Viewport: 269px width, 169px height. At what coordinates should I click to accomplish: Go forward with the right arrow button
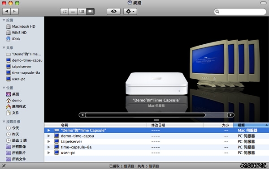pyautogui.click(x=15, y=11)
